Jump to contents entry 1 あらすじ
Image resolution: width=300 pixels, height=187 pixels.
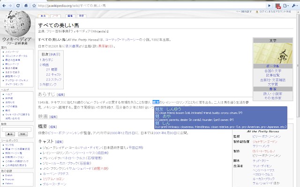[x=46, y=60]
